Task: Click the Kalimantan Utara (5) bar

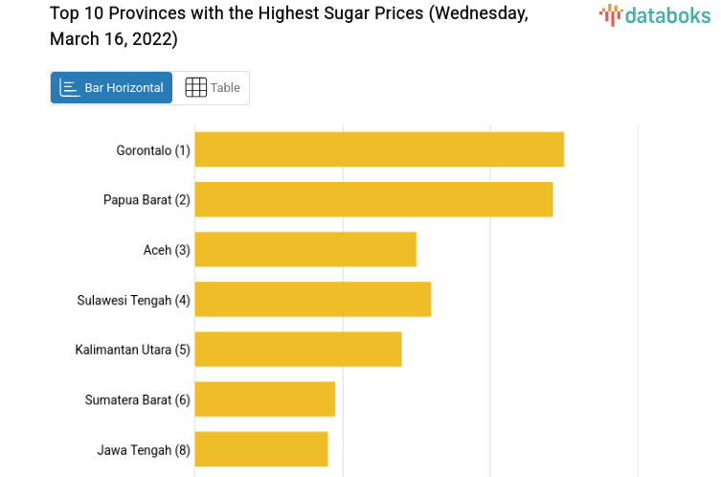Action: 298,349
